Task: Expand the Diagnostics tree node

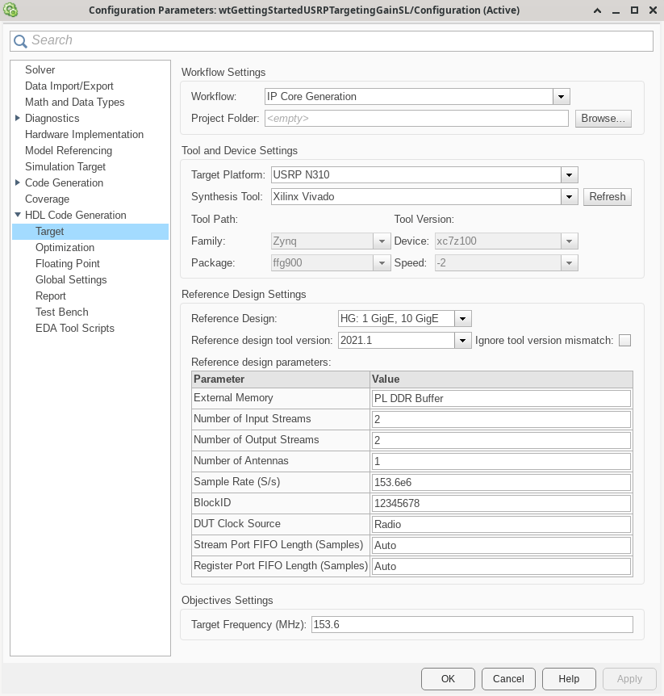Action: 17,118
